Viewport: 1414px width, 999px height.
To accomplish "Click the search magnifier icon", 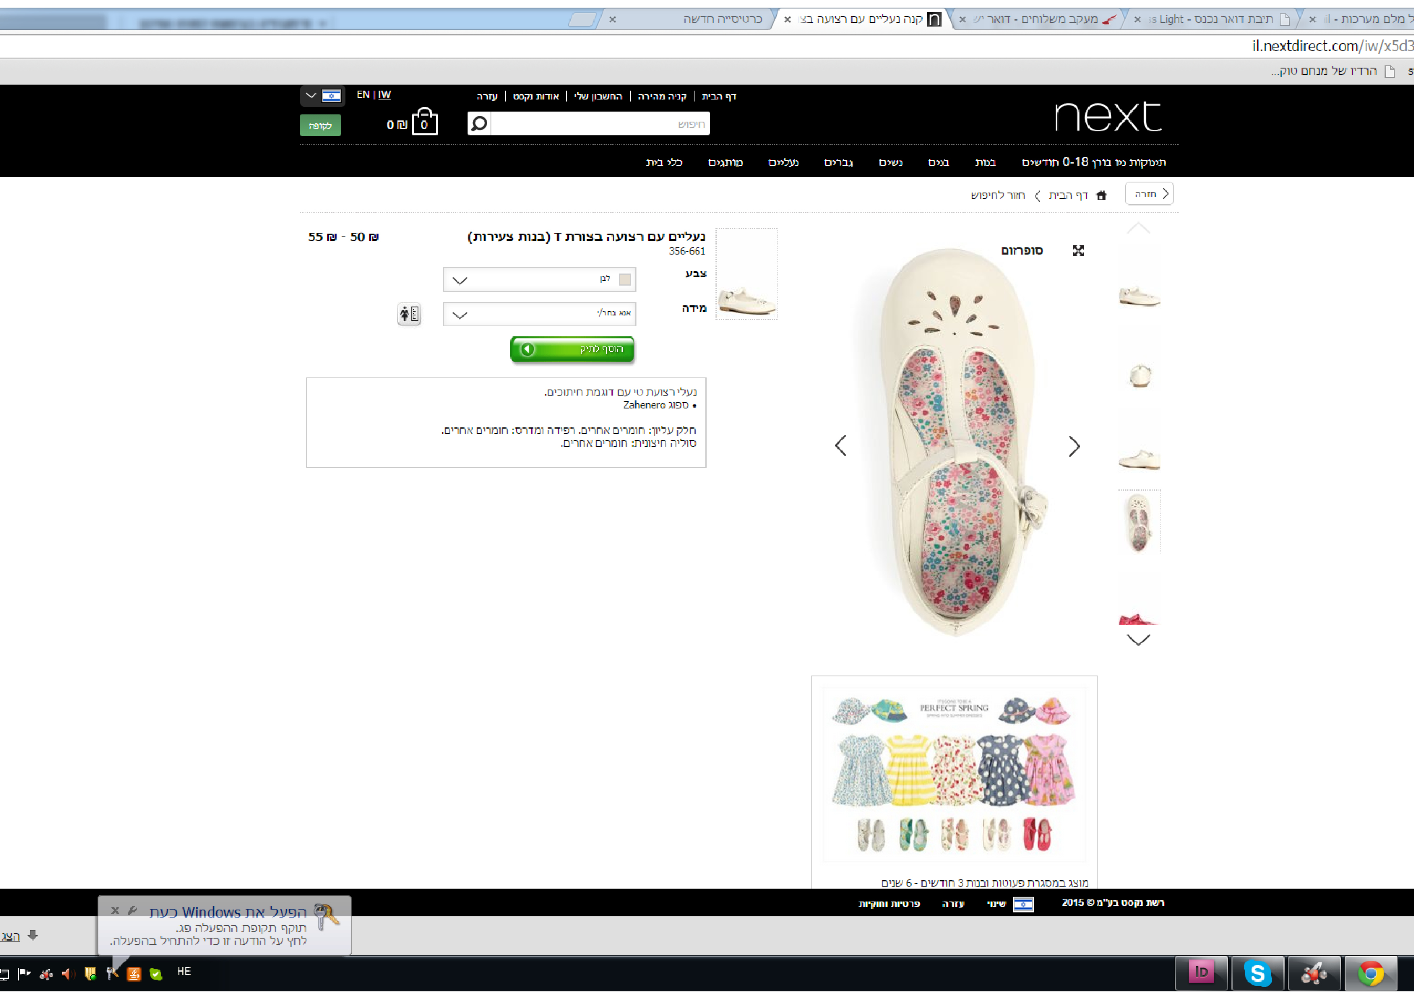I will [x=478, y=124].
